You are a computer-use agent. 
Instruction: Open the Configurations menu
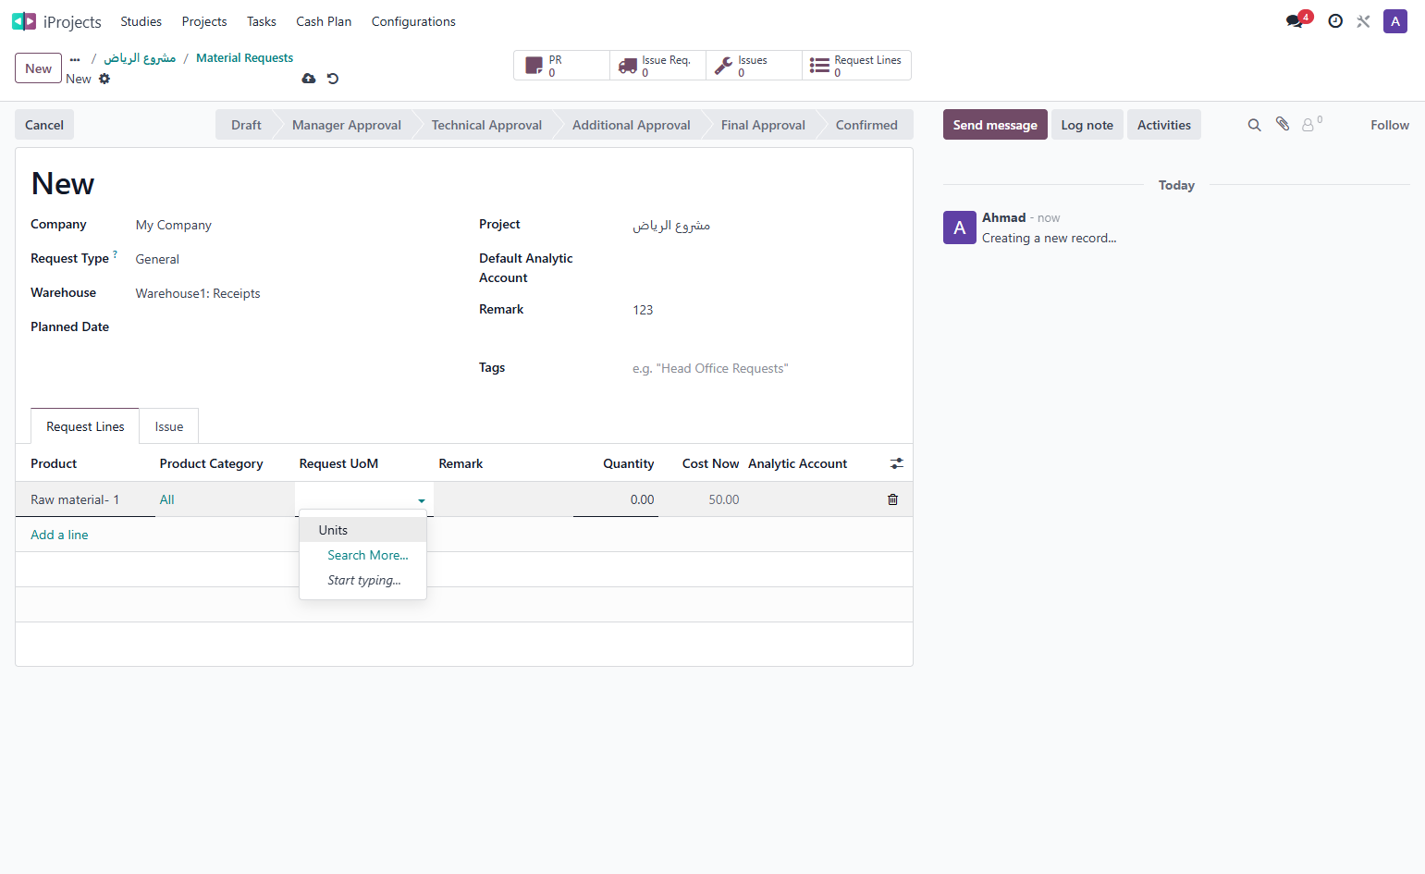click(413, 21)
